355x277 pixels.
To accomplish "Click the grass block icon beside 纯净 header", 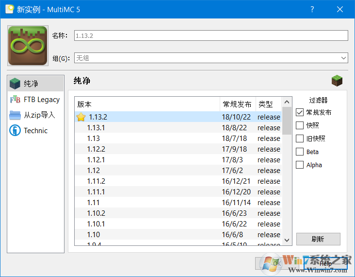I will tap(337, 80).
